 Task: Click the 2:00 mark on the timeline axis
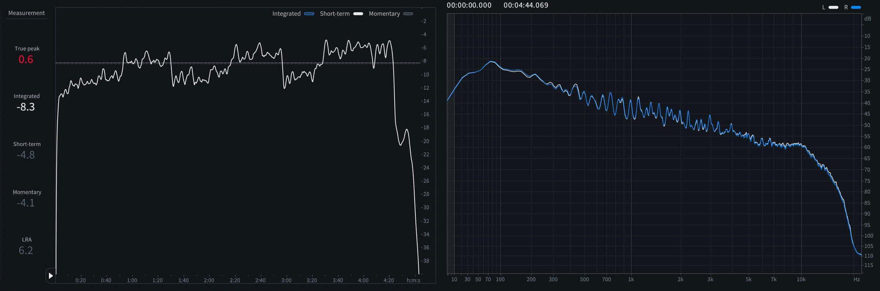point(209,280)
